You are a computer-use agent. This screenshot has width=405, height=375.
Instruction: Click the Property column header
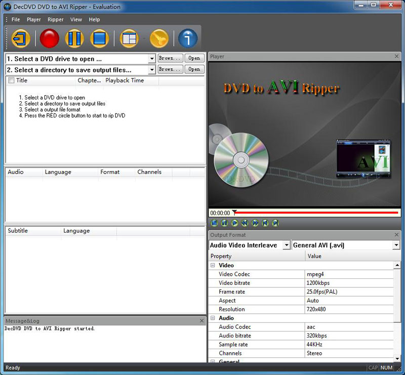(257, 256)
